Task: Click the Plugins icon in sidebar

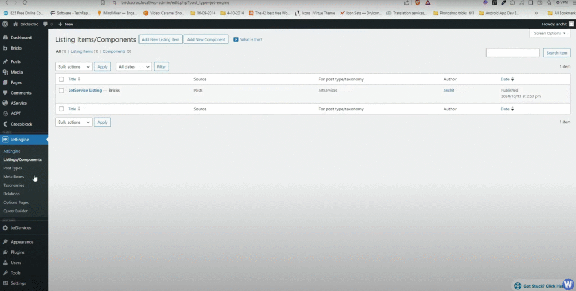Action: (5, 252)
